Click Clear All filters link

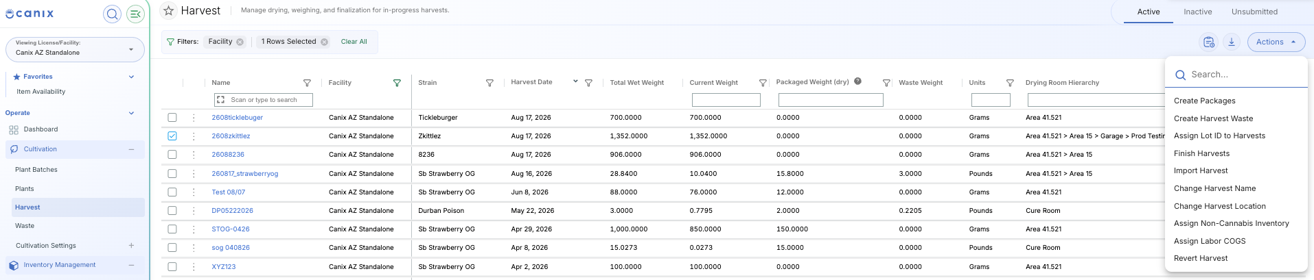pyautogui.click(x=354, y=42)
